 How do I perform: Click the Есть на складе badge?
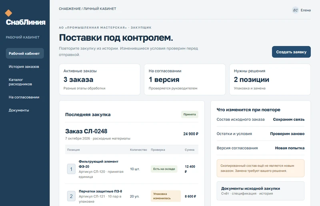164,169
